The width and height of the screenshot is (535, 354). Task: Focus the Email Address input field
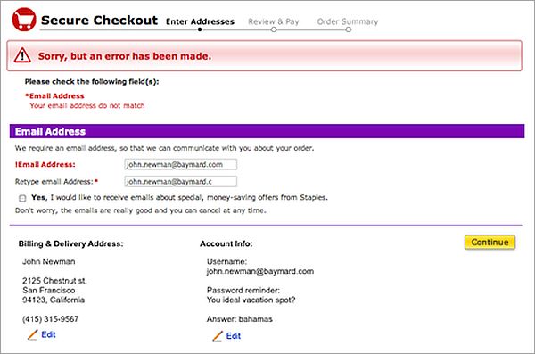coord(180,165)
